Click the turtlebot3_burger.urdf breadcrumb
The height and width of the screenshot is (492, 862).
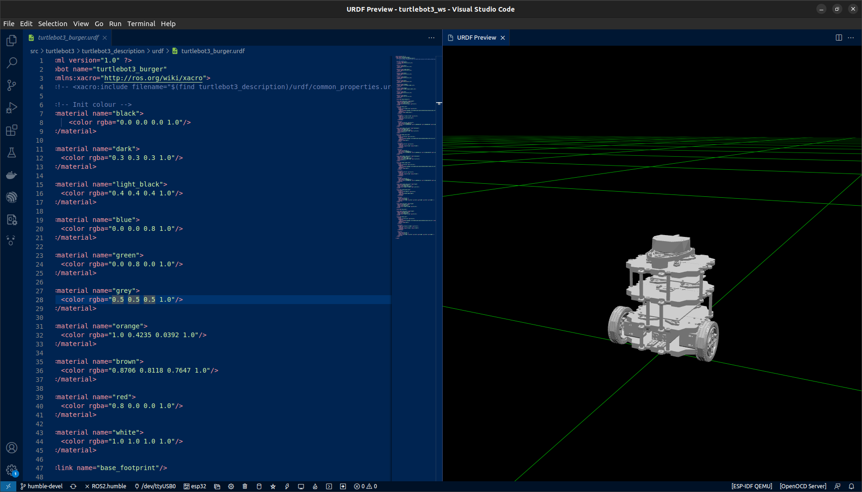pyautogui.click(x=213, y=51)
